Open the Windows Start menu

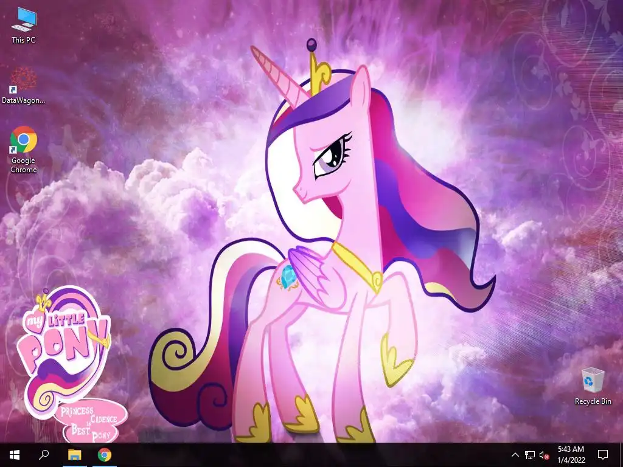click(15, 455)
